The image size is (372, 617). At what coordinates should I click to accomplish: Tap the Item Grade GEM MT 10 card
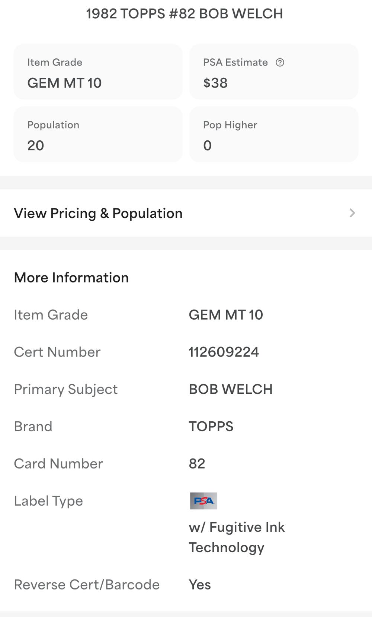coord(98,72)
